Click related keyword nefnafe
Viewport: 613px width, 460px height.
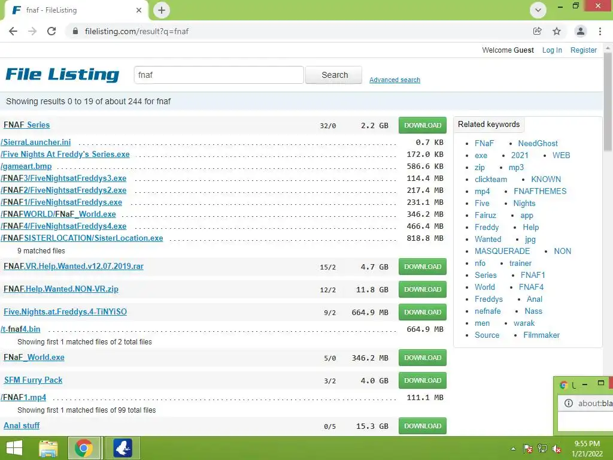[487, 311]
